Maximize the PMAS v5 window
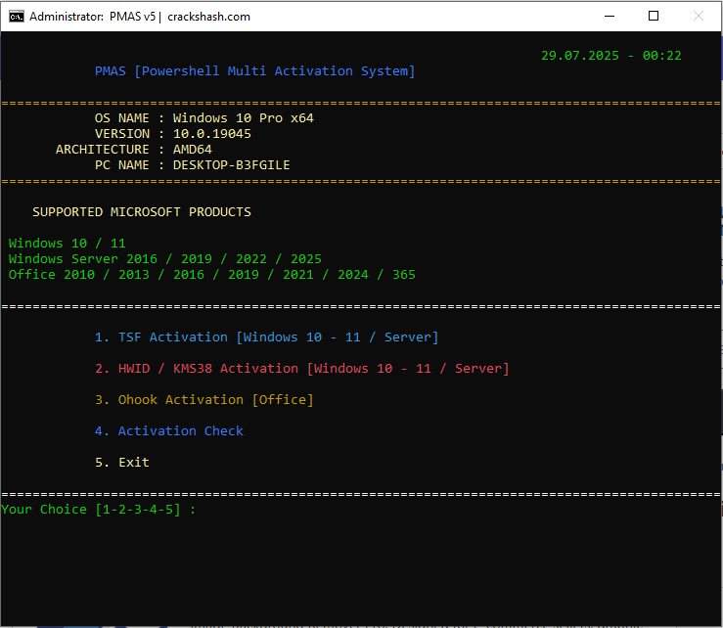723x628 pixels. 654,16
